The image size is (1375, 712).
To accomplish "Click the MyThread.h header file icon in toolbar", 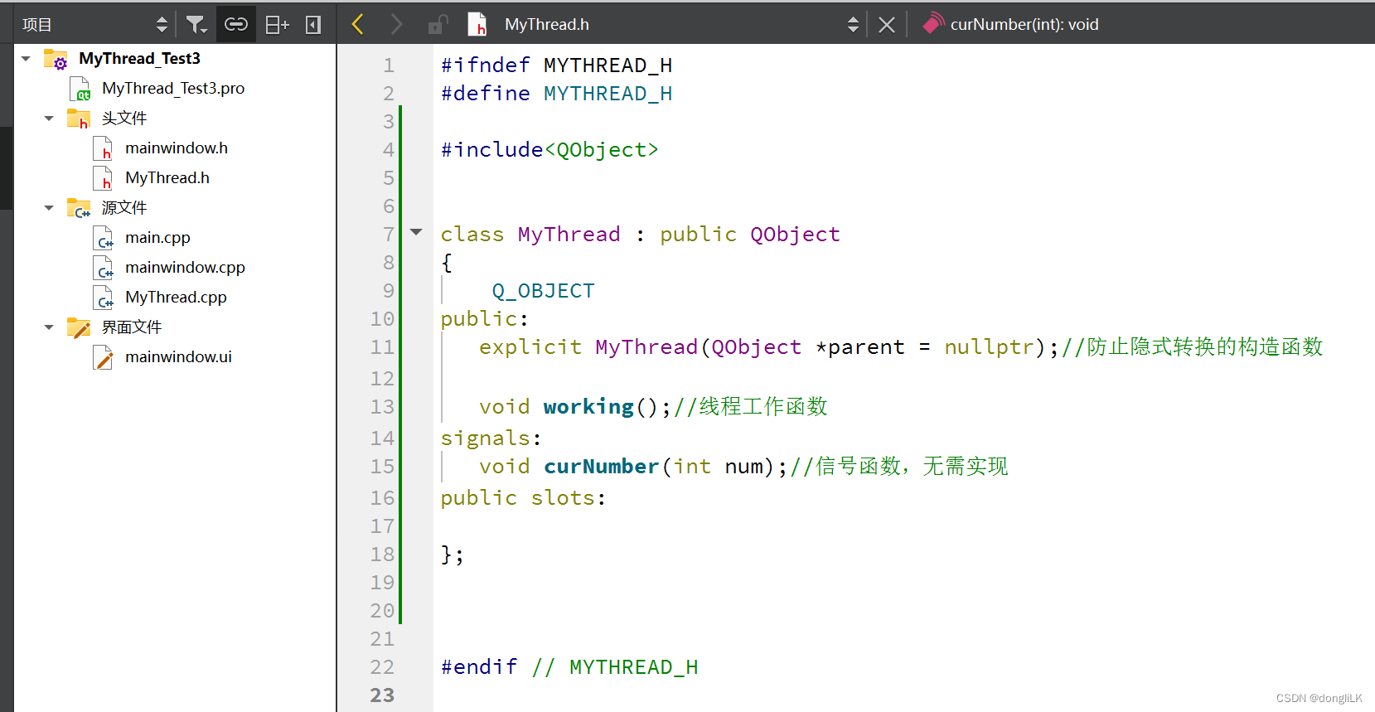I will pos(477,25).
